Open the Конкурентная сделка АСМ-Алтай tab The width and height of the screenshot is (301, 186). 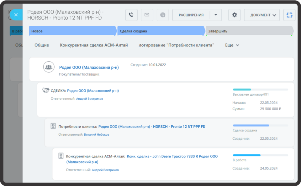94,45
